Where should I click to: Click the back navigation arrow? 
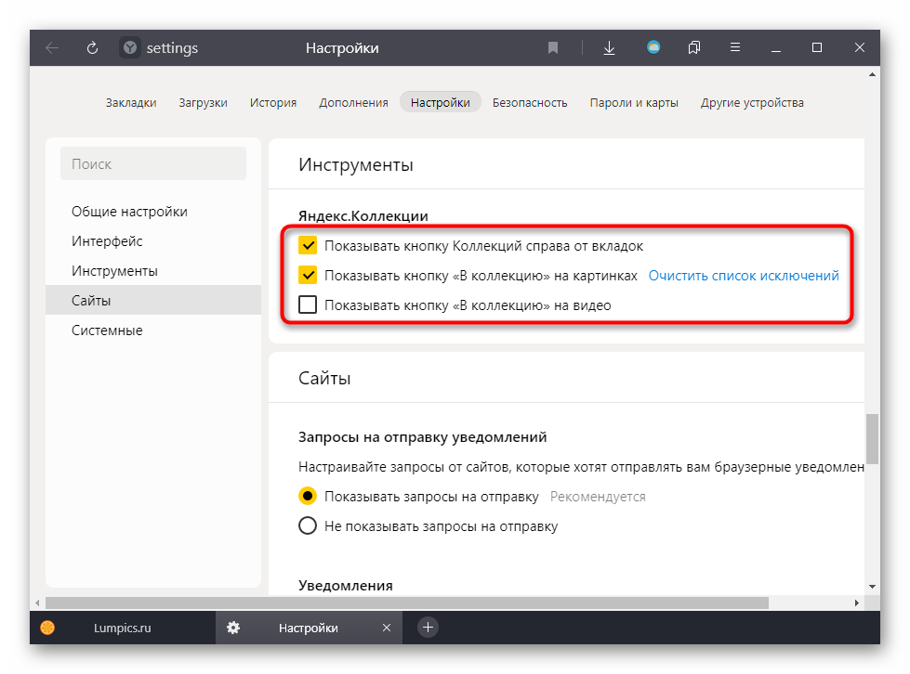tap(52, 48)
